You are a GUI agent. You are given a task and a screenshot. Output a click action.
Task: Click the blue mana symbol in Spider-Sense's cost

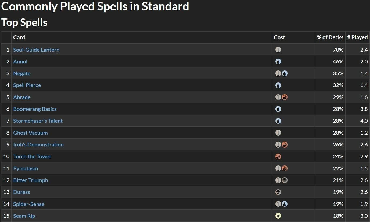pyautogui.click(x=285, y=204)
